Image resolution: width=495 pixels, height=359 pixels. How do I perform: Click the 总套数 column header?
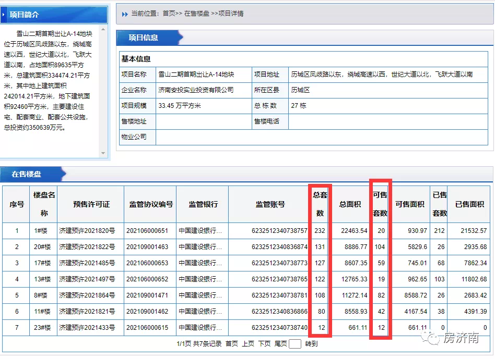[320, 204]
